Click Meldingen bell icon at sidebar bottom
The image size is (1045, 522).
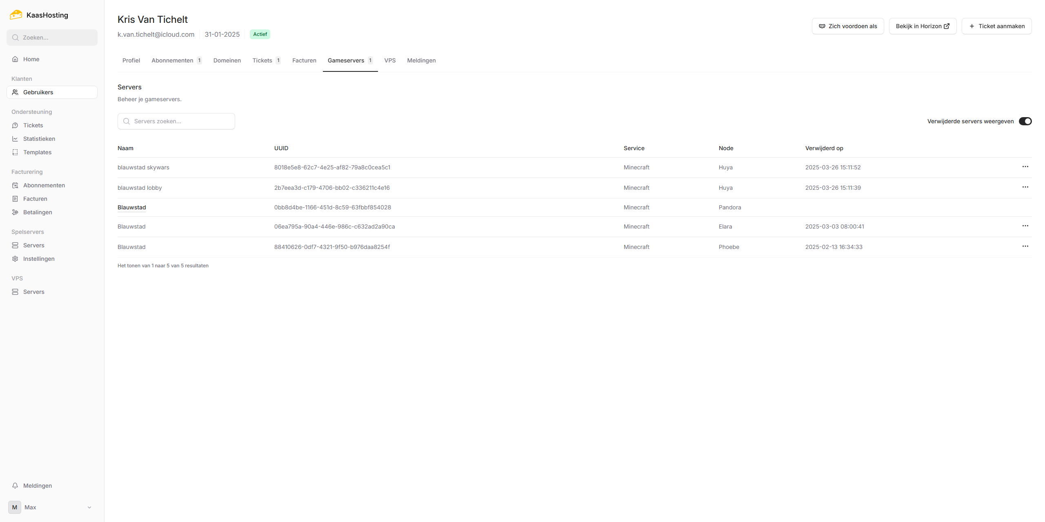click(x=15, y=486)
